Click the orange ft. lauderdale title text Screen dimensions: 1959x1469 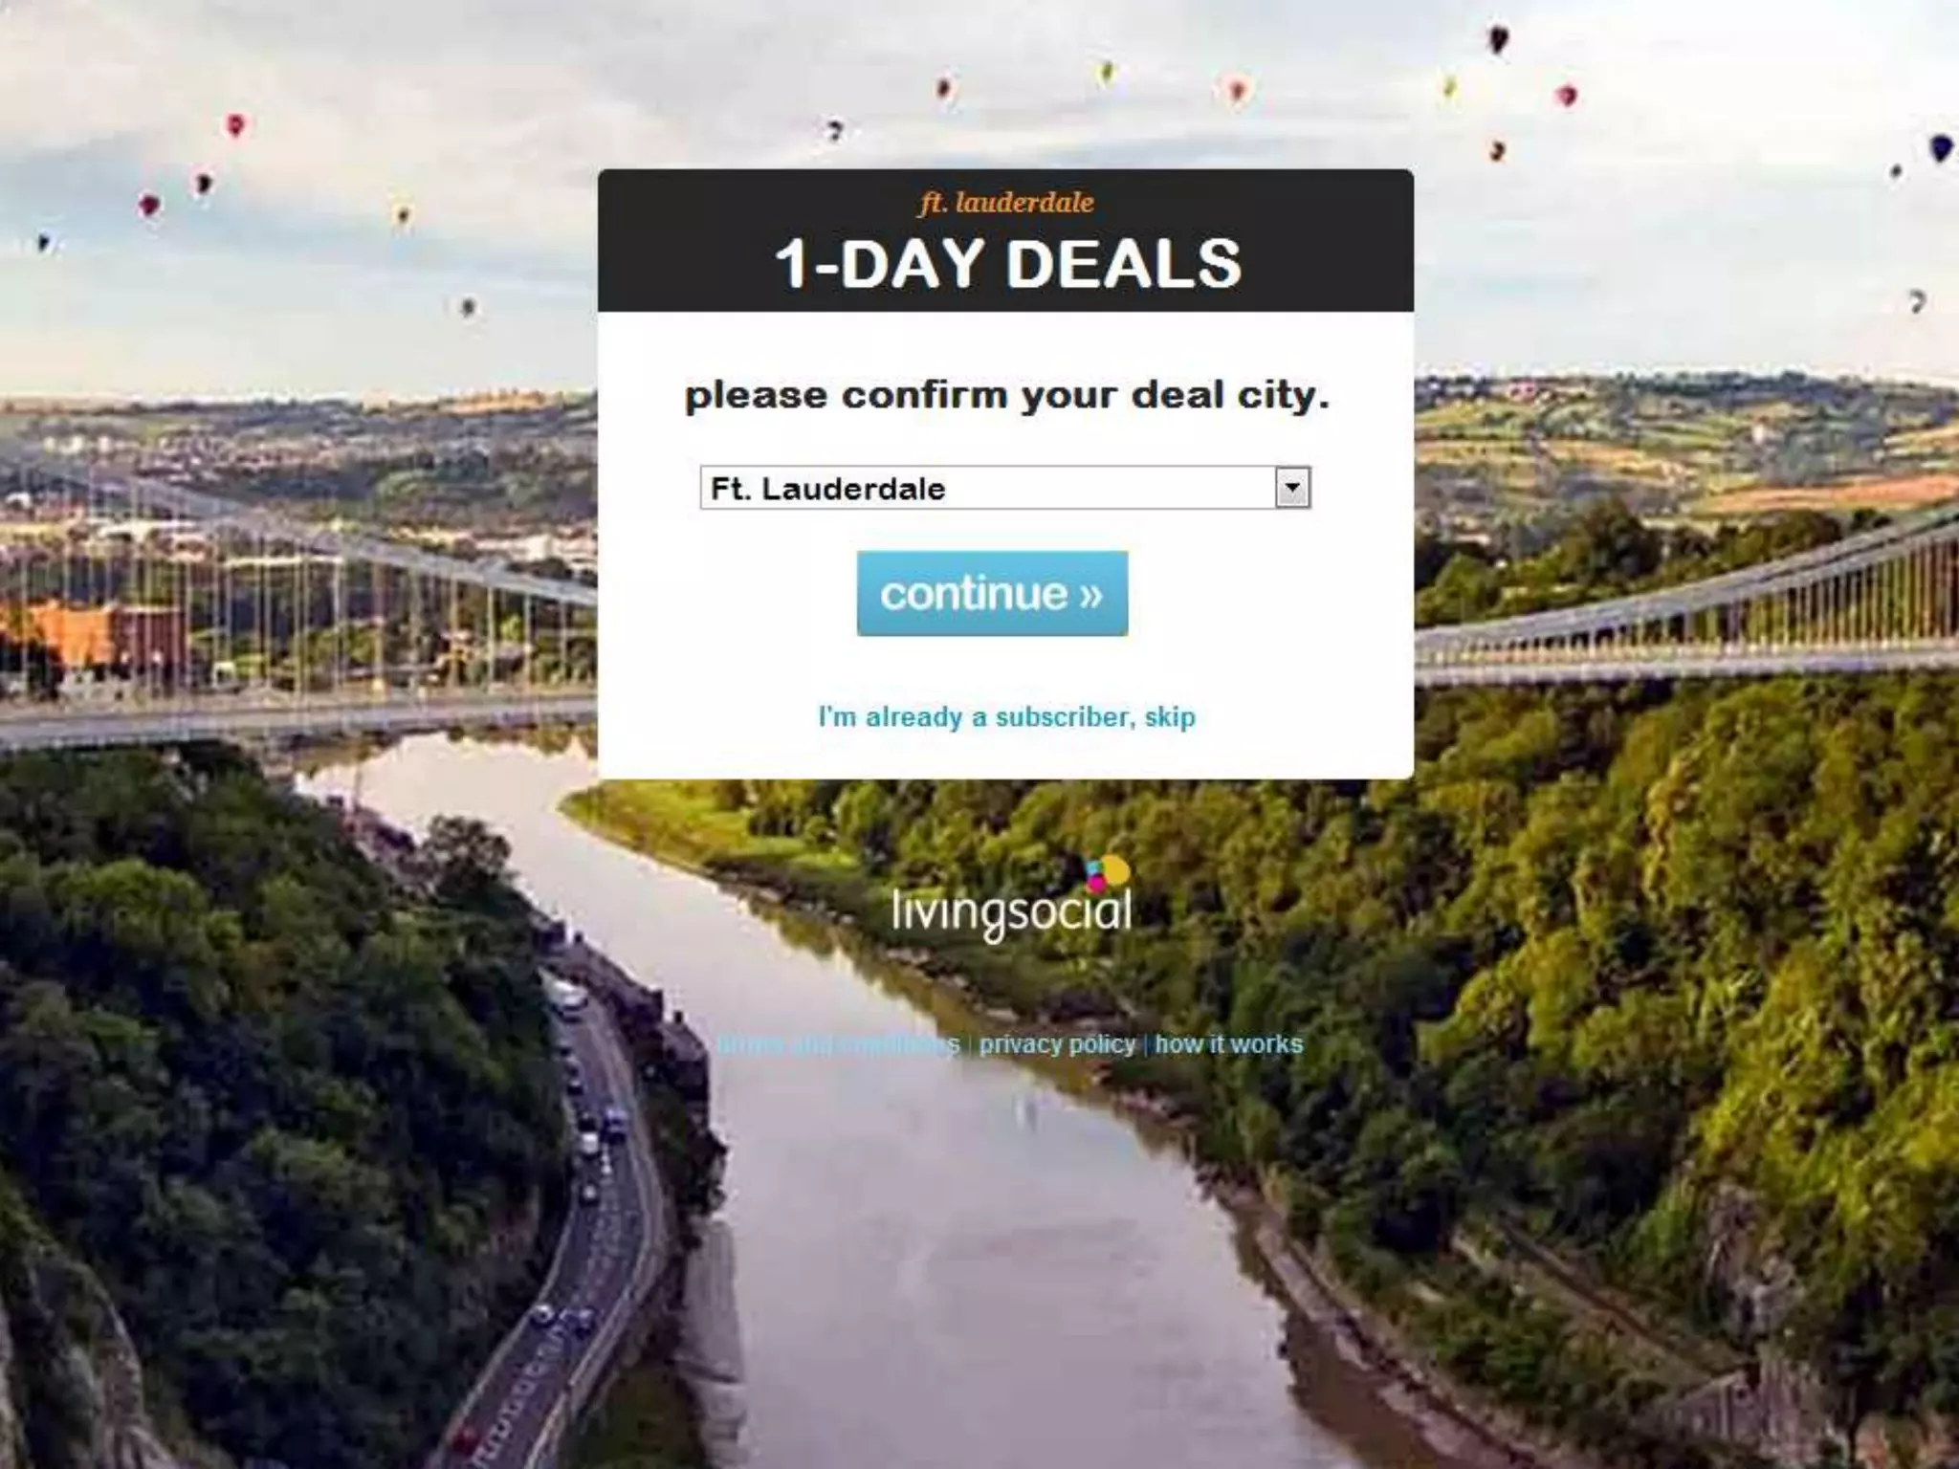1006,203
